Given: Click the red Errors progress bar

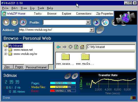Looking at the screenshot, I should click(63, 91).
